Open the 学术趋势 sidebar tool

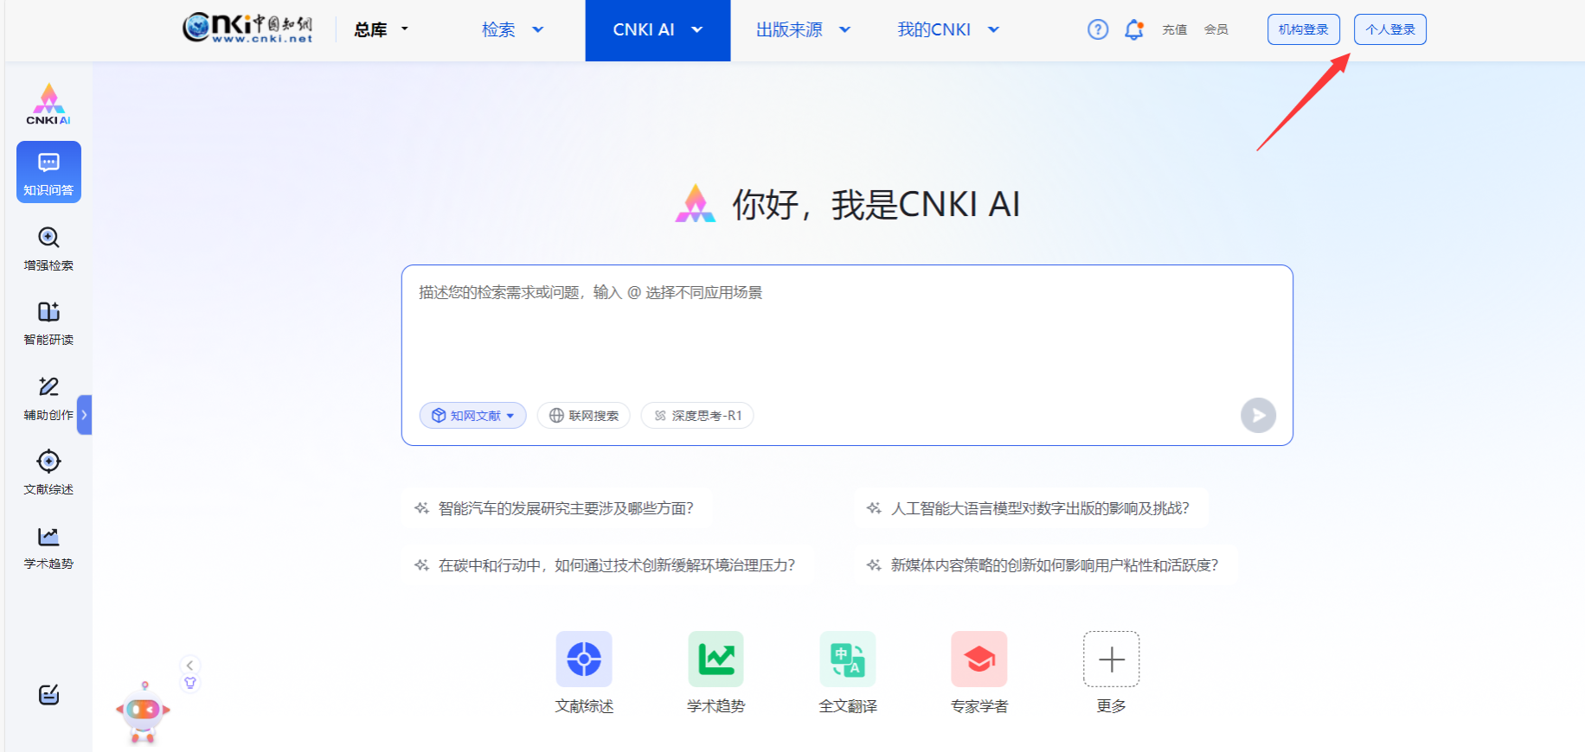[x=48, y=548]
